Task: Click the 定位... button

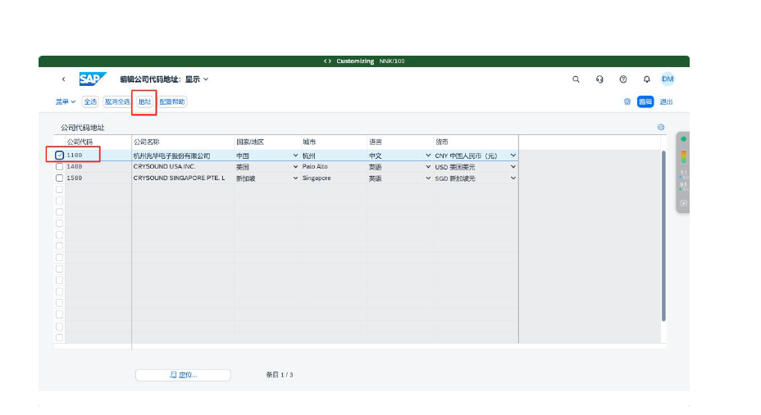Action: tap(183, 375)
